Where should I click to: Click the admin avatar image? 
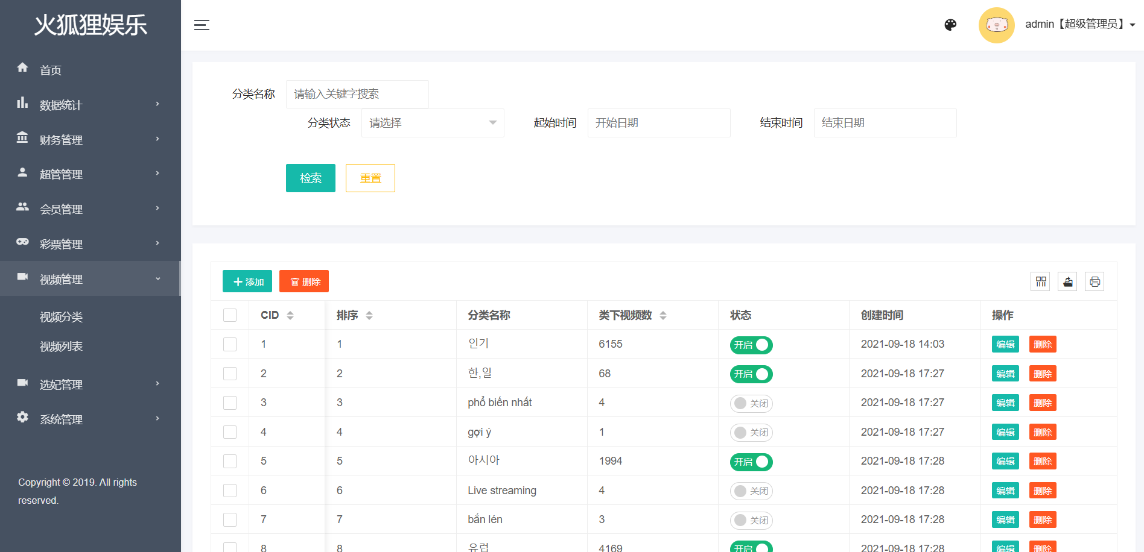click(996, 25)
